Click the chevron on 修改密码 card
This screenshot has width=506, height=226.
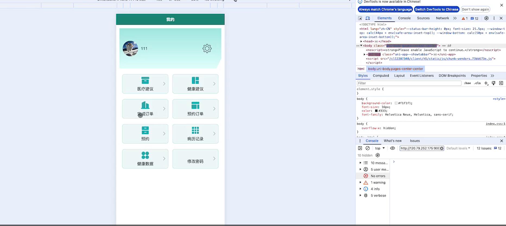[214, 159]
